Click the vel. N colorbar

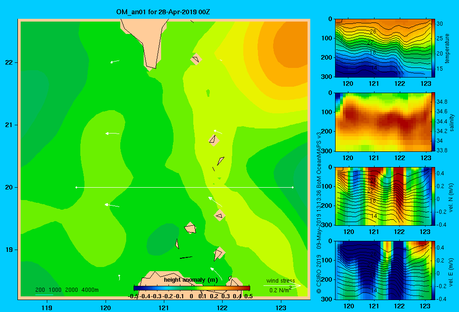coord(433,196)
